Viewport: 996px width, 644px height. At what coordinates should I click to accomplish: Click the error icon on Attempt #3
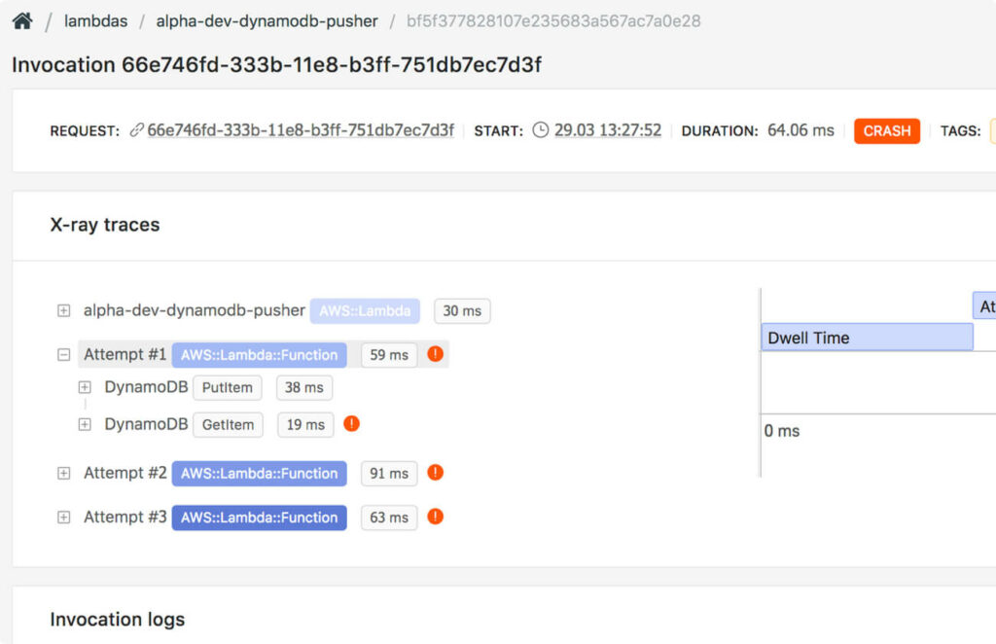pyautogui.click(x=435, y=518)
